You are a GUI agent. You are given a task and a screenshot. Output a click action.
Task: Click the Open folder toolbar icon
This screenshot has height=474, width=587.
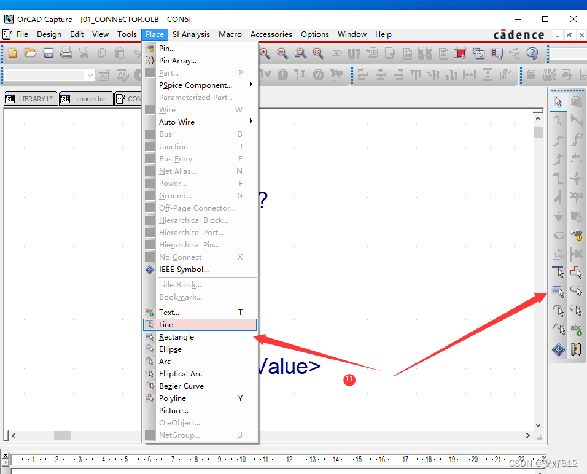[x=30, y=53]
